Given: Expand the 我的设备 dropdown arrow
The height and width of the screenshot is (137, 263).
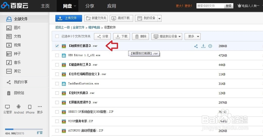Looking at the screenshot, I should coord(160,18).
